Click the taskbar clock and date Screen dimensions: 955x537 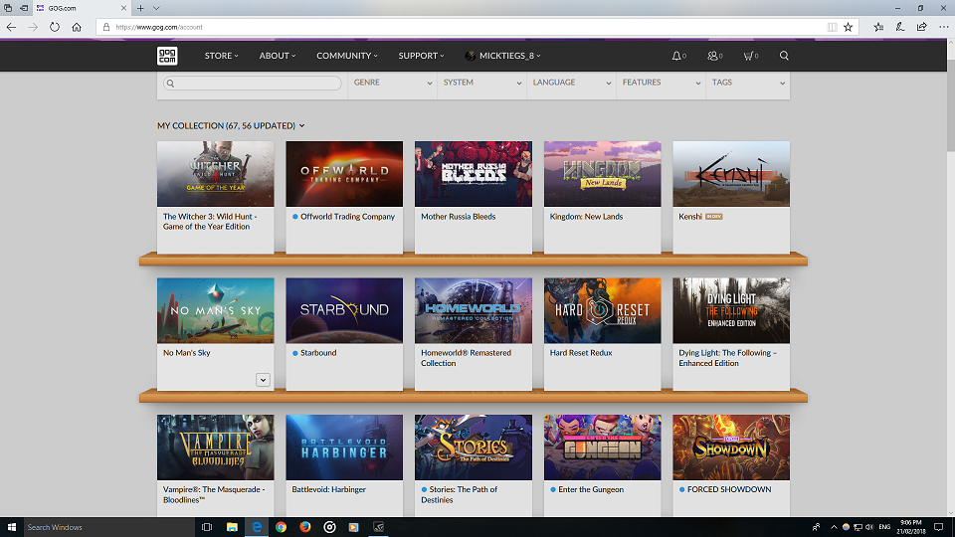click(910, 527)
